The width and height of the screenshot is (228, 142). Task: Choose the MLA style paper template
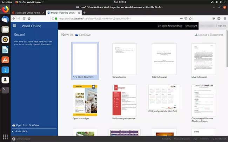click(203, 61)
